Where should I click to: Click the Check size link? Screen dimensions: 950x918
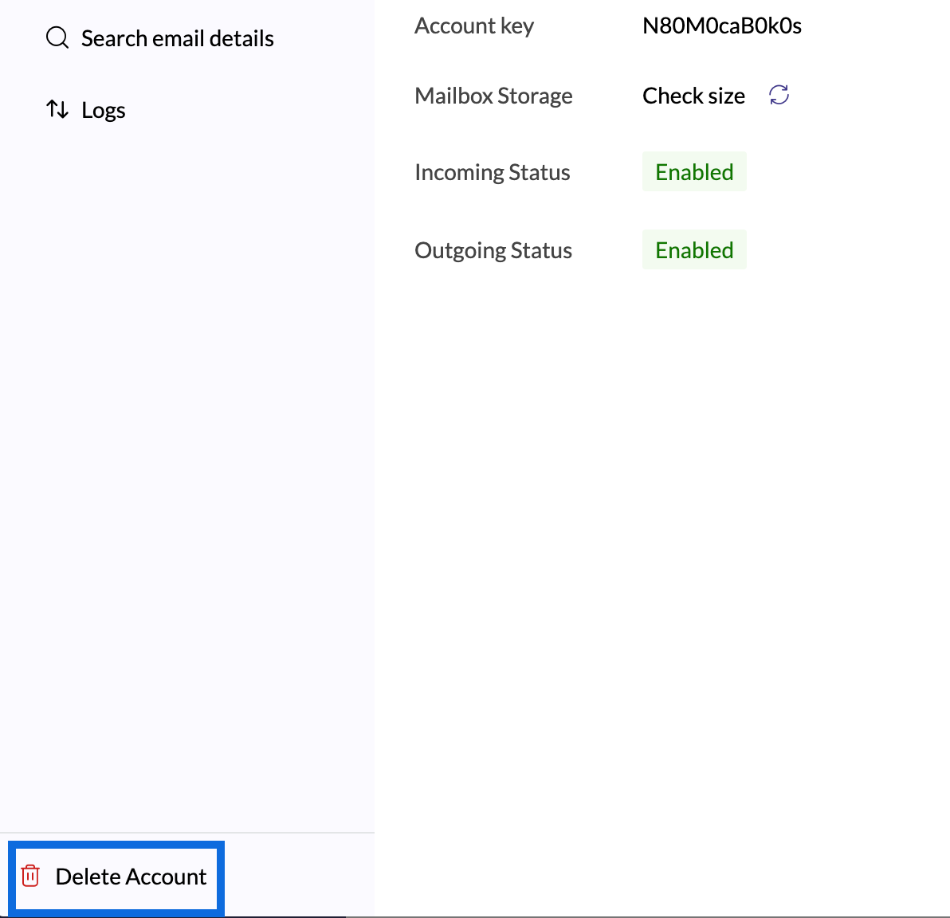click(x=693, y=95)
